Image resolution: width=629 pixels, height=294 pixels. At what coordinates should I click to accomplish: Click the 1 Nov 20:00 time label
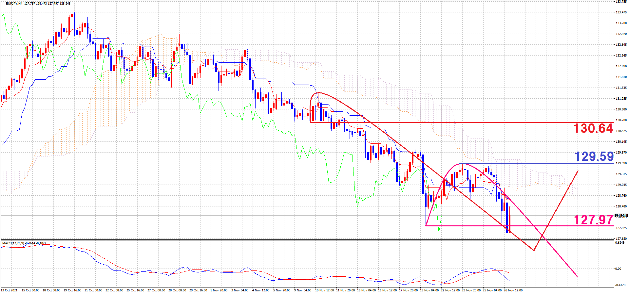(x=219, y=290)
